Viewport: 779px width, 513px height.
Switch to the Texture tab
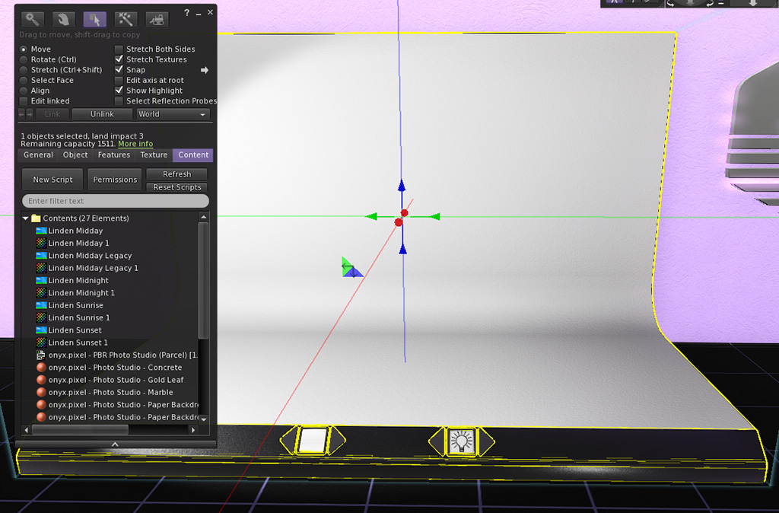pyautogui.click(x=154, y=155)
